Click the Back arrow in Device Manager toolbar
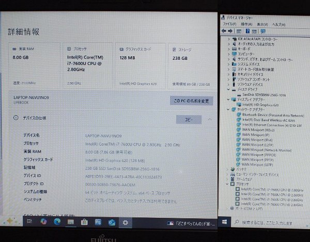Image resolution: width=310 pixels, height=242 pixels. 224,31
